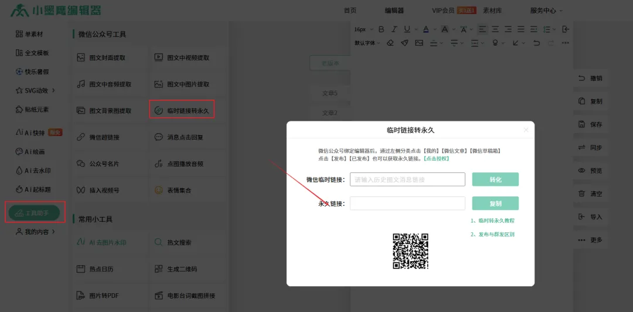This screenshot has height=312, width=633.
Task: Go to 首页 in top navigation
Action: click(350, 11)
